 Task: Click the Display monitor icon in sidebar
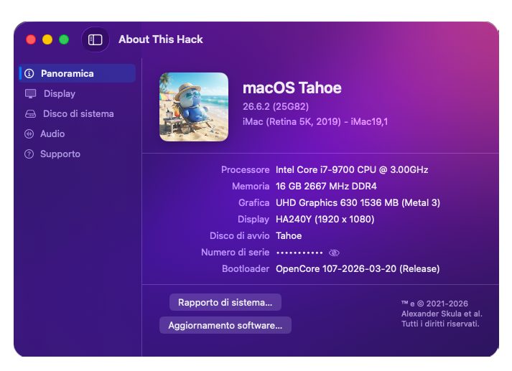coord(31,94)
